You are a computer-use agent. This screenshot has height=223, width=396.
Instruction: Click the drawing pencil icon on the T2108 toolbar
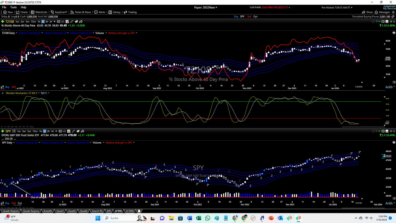(x=72, y=22)
